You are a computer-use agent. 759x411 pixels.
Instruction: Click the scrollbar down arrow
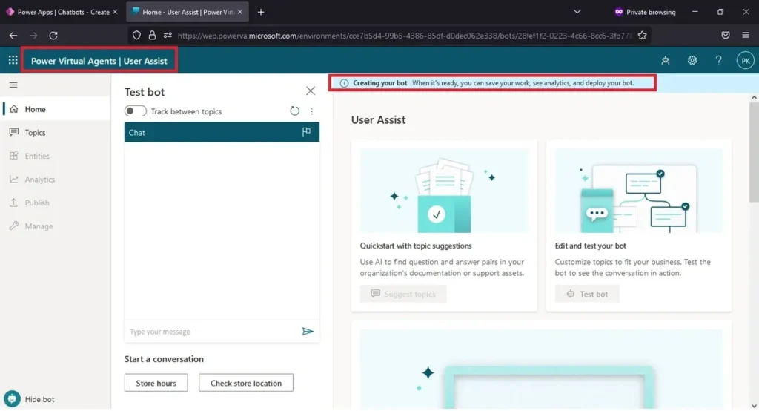[754, 406]
